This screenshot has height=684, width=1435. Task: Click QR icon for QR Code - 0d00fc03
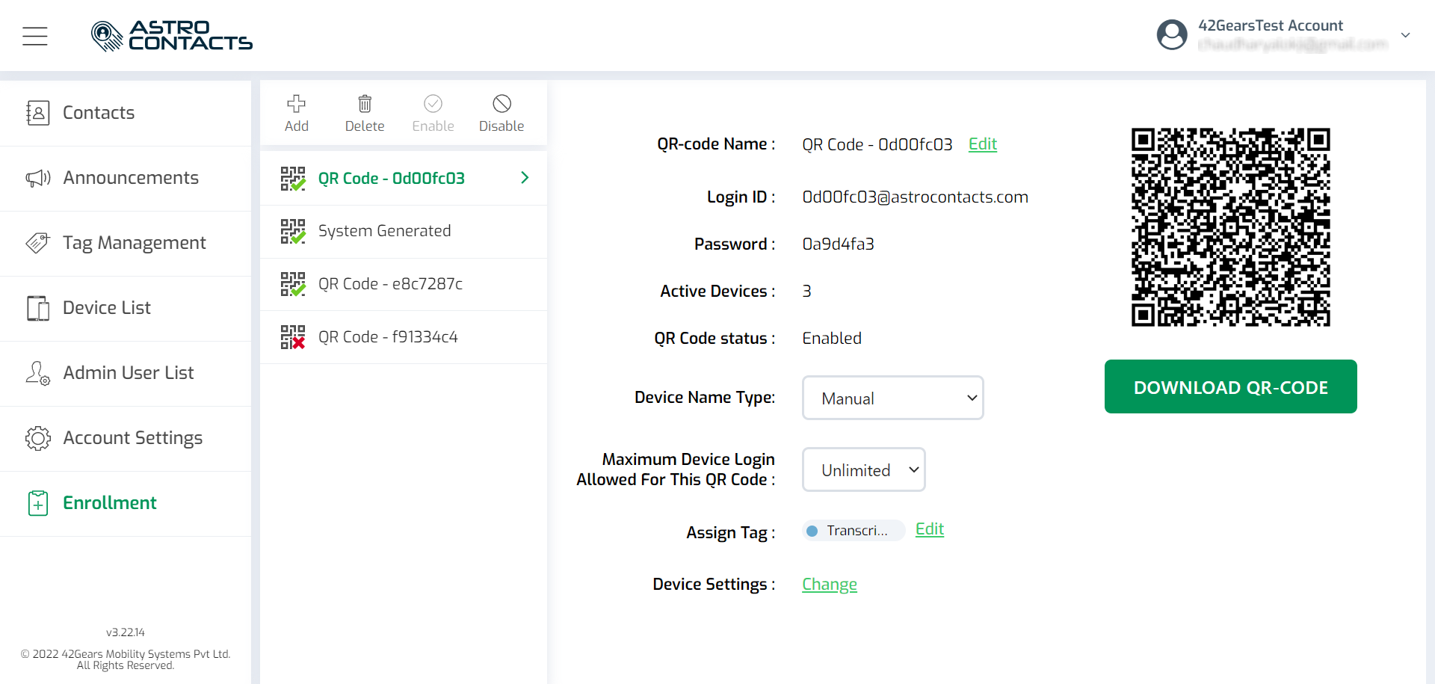(293, 179)
